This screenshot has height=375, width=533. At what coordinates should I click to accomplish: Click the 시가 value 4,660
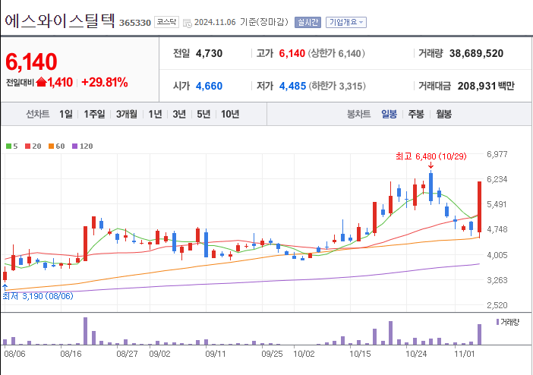tap(209, 86)
